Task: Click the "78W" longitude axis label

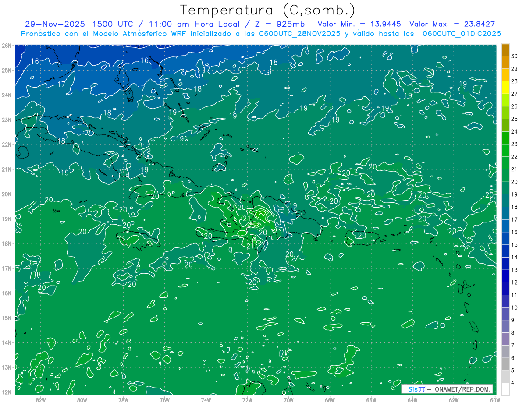Action: [123, 400]
